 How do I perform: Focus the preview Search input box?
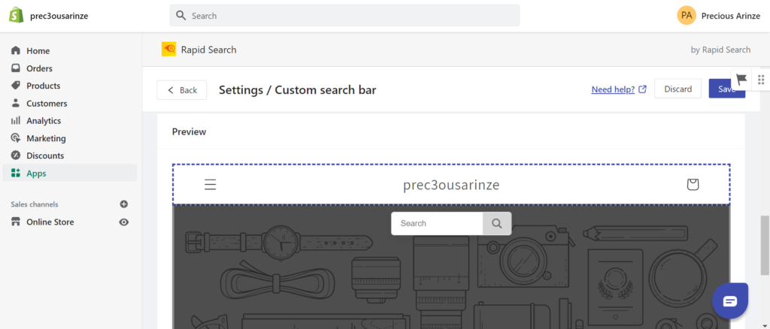437,223
